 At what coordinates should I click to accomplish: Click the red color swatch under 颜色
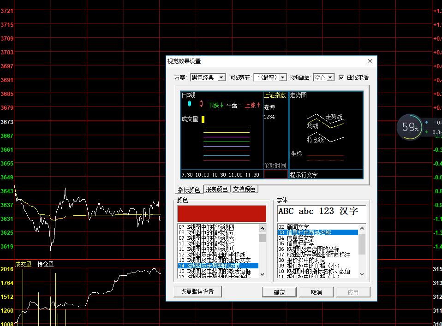click(x=221, y=213)
